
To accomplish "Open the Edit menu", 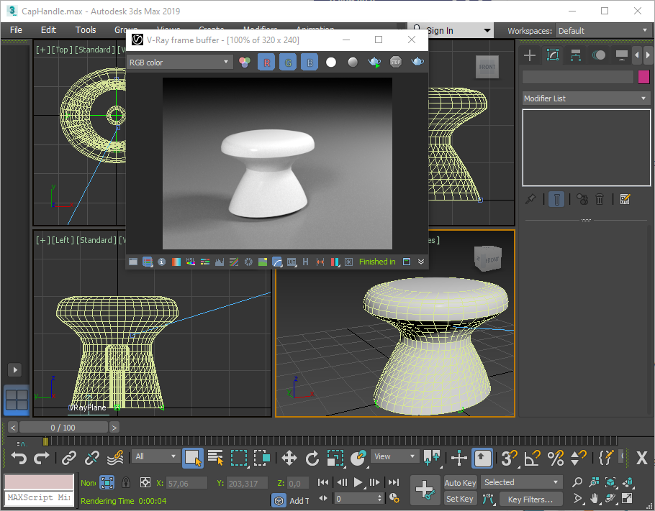I will (48, 30).
